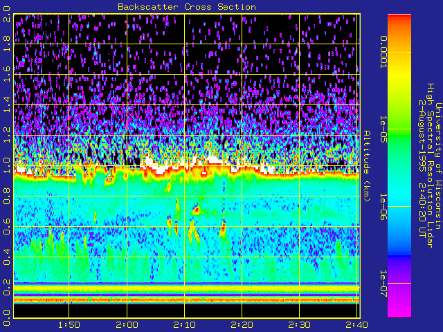
Task: Click the 2:40 time axis label
Action: click(356, 325)
